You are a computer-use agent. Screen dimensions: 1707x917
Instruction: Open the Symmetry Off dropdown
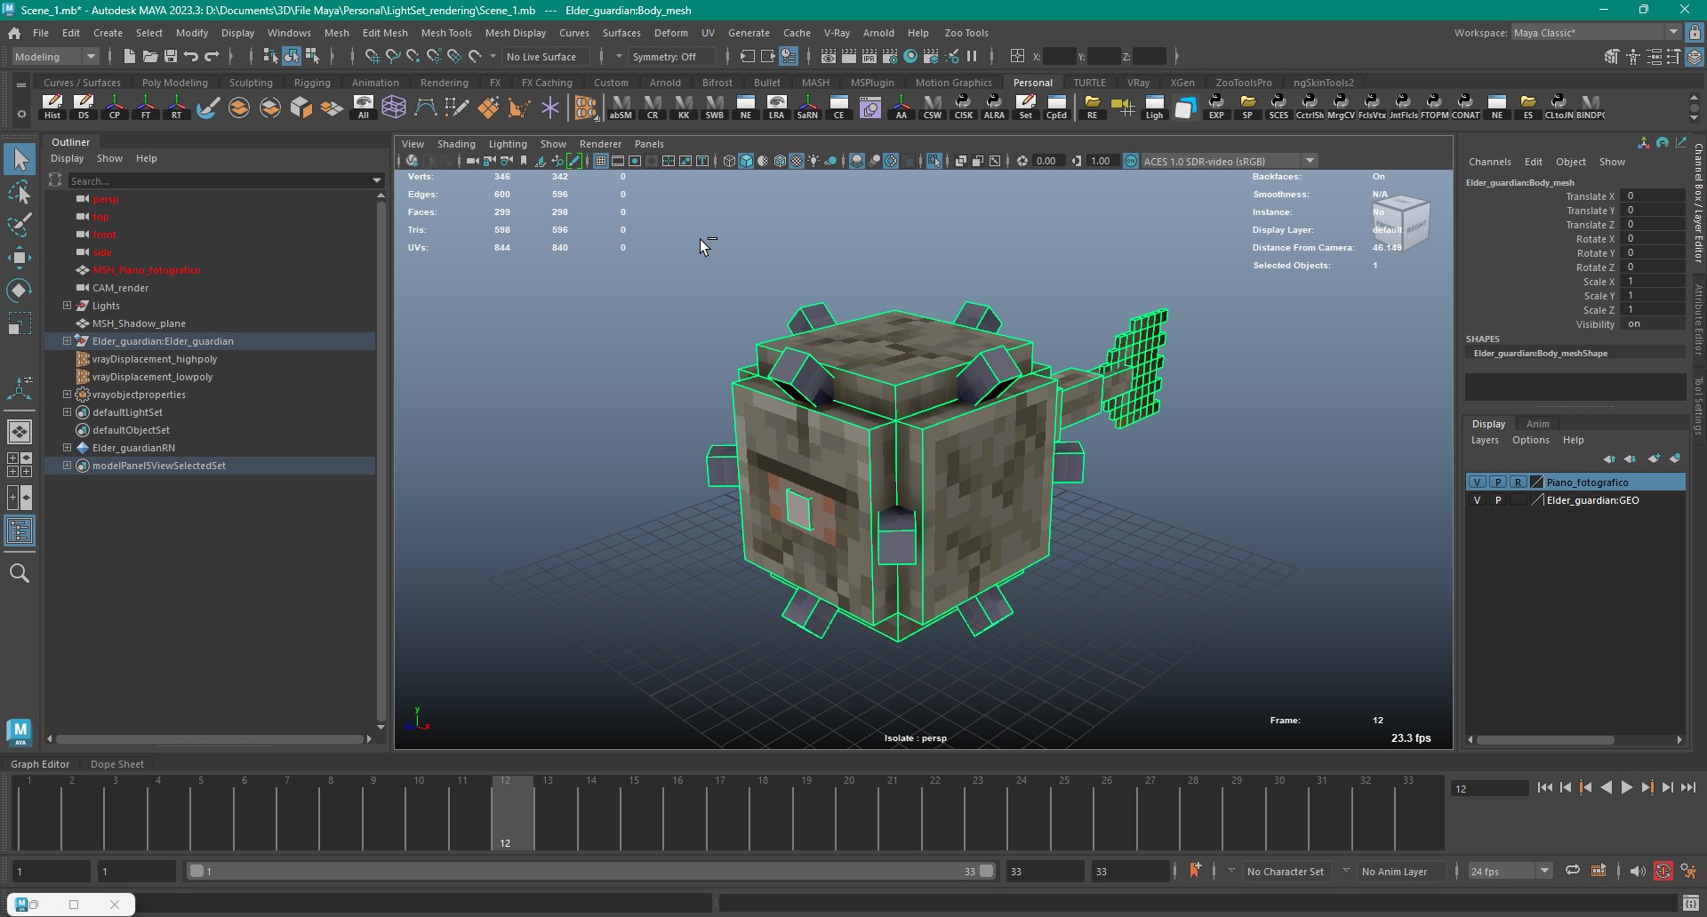671,57
